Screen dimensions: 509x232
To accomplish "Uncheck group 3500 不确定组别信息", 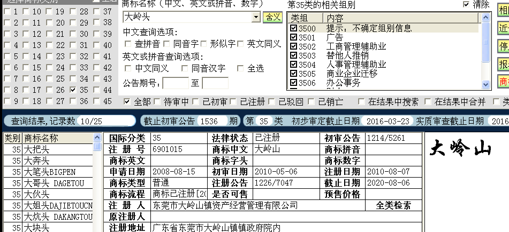I will [294, 28].
